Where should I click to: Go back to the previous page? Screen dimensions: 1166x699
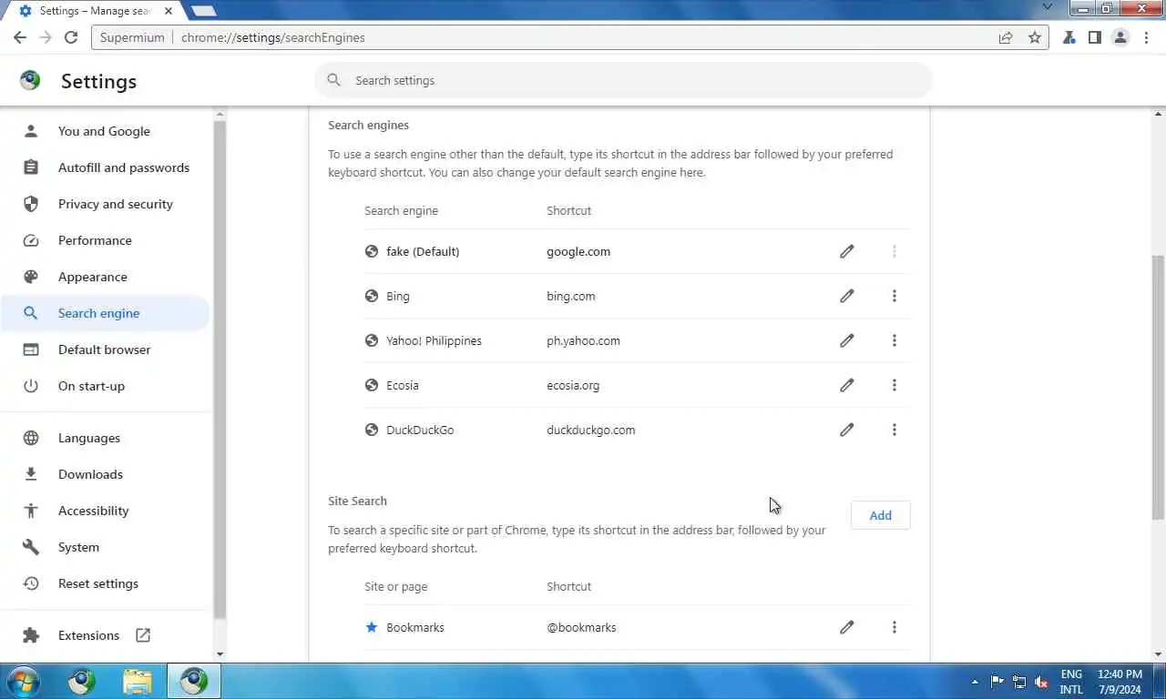pyautogui.click(x=20, y=37)
